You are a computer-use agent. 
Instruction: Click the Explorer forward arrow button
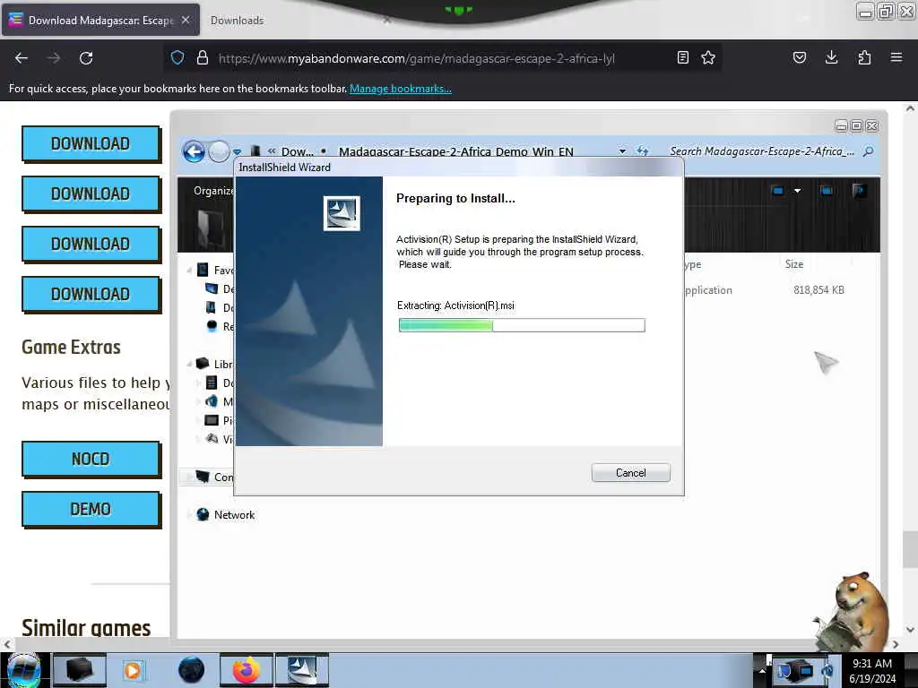219,151
